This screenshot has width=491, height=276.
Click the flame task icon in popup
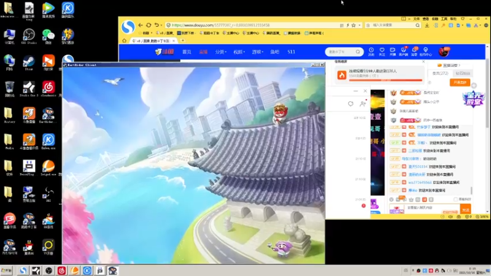342,75
